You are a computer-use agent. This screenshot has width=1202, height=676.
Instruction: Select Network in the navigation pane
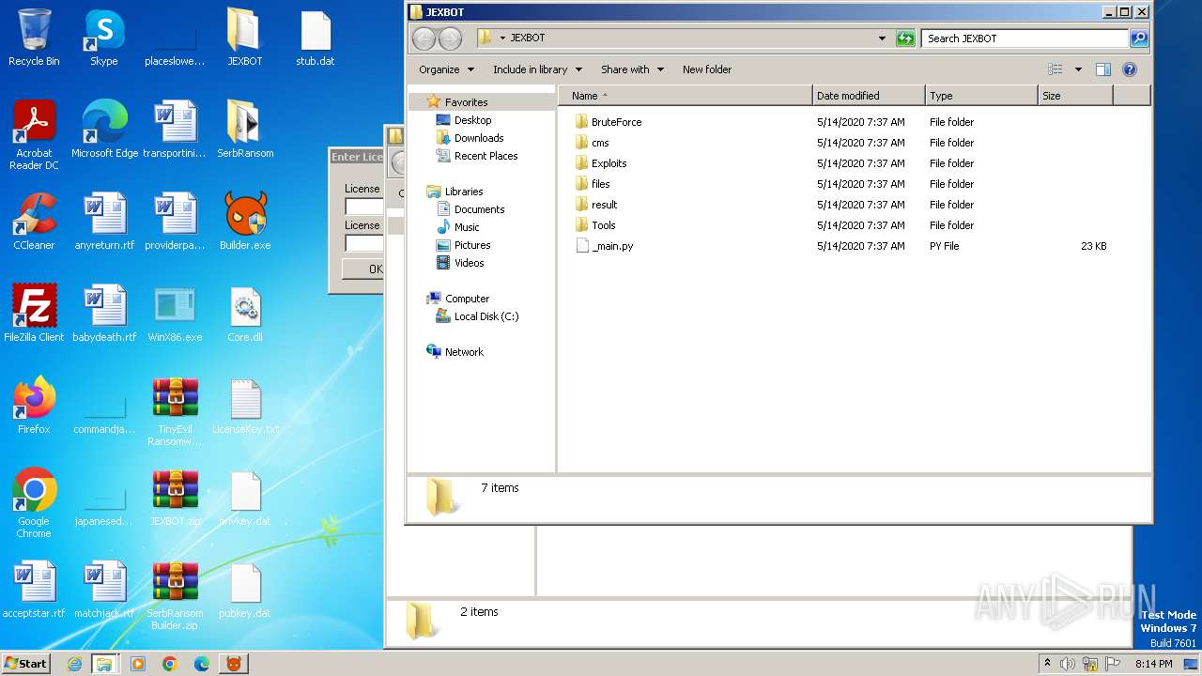coord(464,352)
